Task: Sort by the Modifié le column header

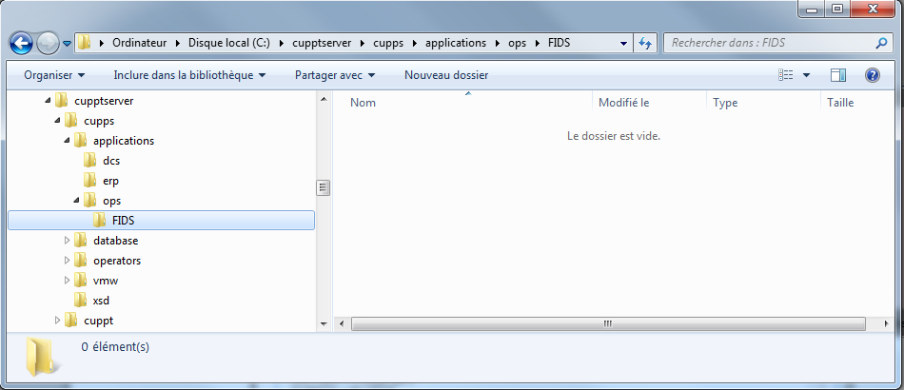Action: click(623, 103)
